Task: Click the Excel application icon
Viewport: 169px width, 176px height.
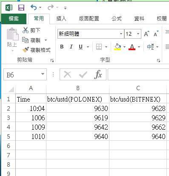Action: point(9,7)
